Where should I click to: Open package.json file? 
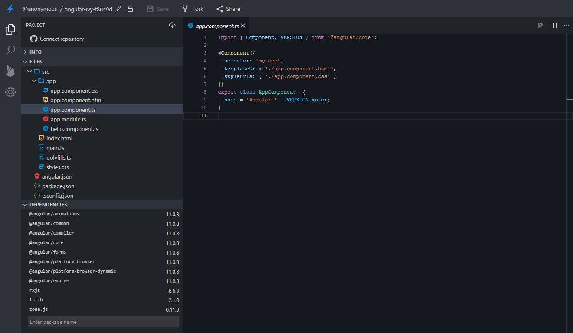pos(102,186)
